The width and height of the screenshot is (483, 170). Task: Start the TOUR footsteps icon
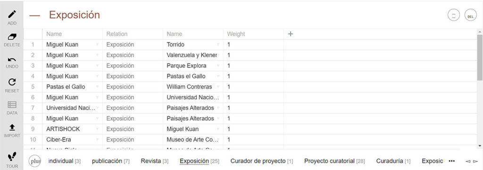tap(12, 157)
